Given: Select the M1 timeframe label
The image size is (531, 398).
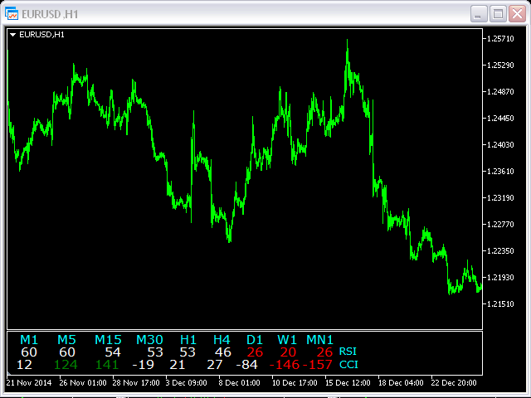Looking at the screenshot, I should click(29, 339).
